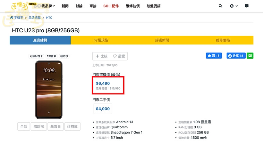The image size is (263, 144).
Task: Switch to 介紹規格 tab
Action: 101,40
